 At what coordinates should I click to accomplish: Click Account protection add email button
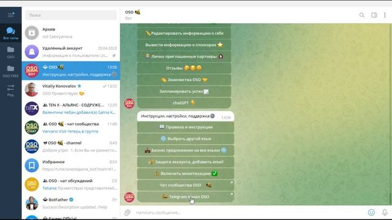[x=186, y=162]
